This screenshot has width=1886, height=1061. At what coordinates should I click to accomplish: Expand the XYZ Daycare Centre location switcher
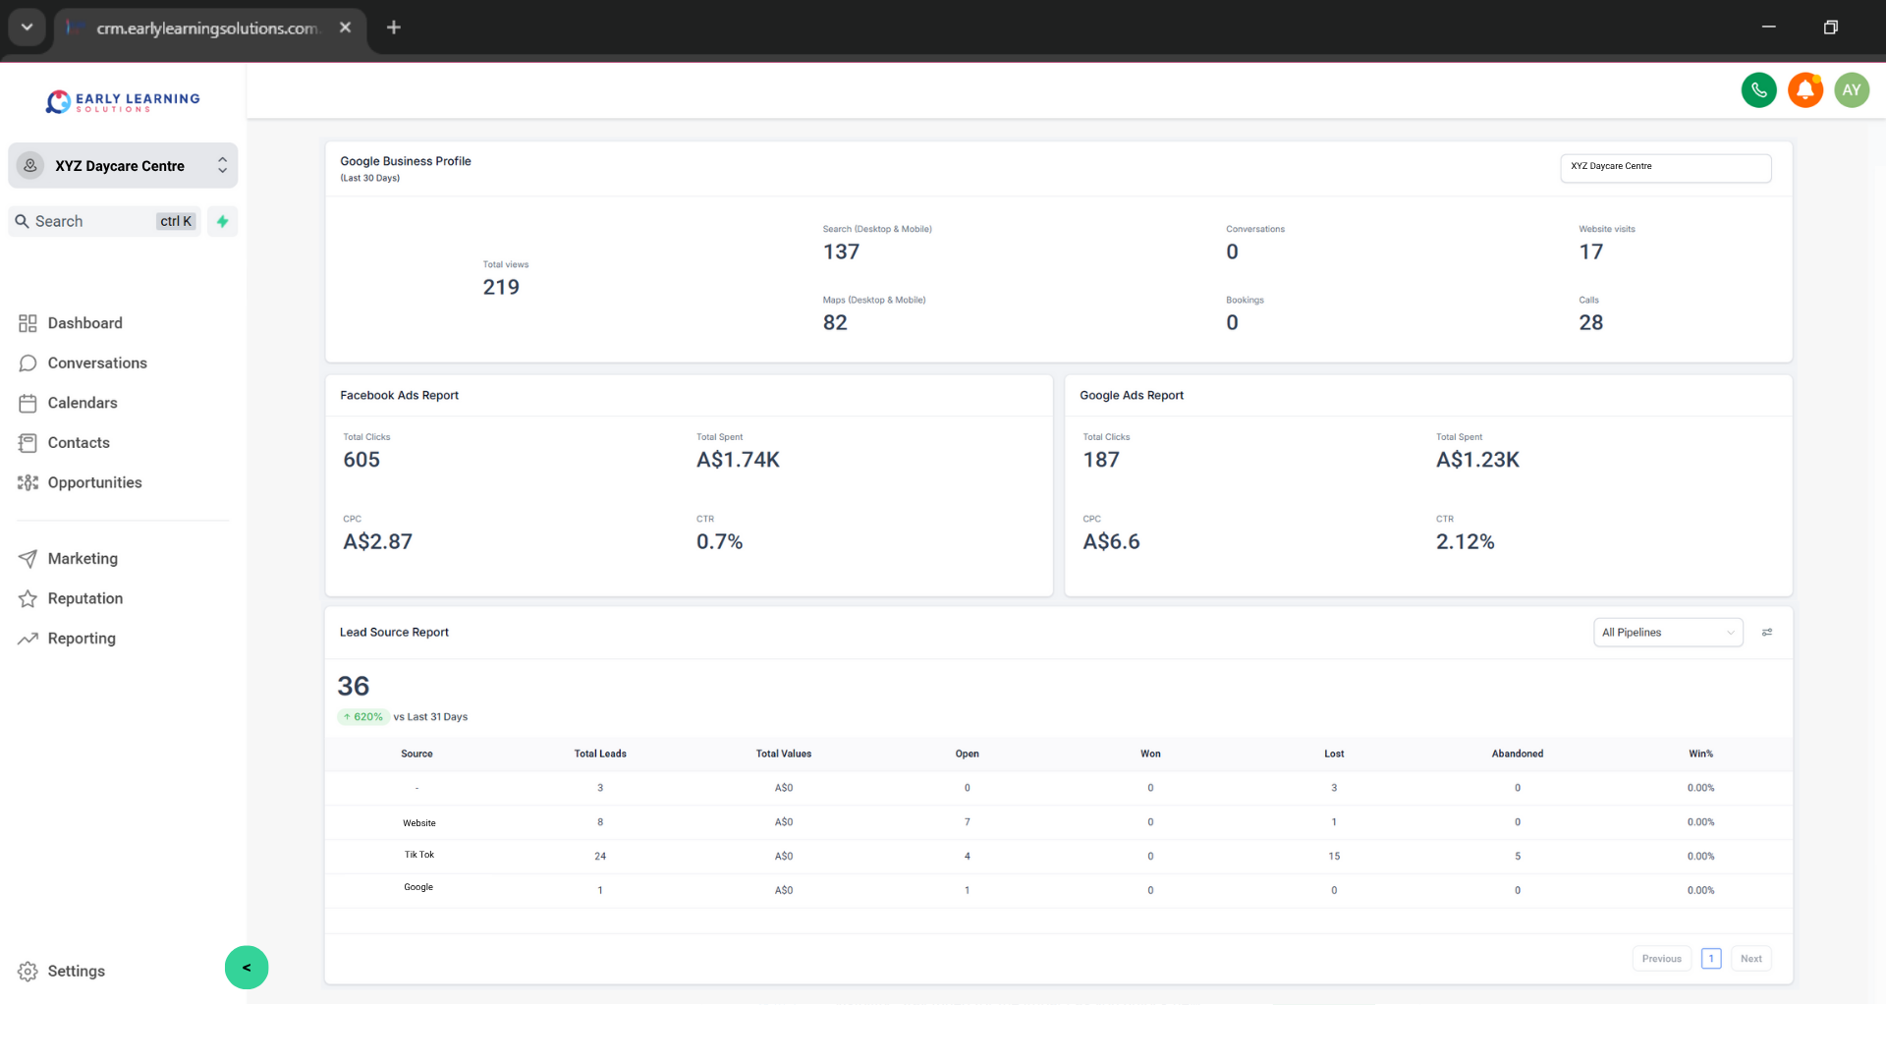(223, 165)
